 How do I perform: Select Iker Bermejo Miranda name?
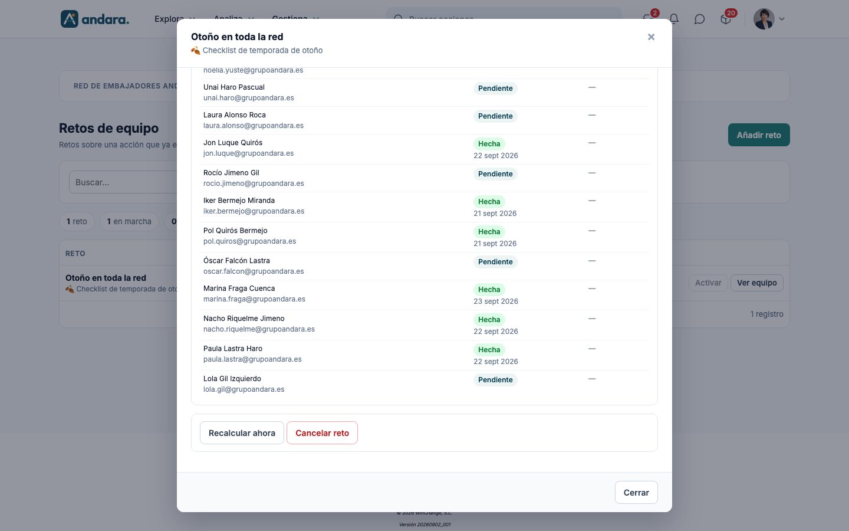point(239,201)
